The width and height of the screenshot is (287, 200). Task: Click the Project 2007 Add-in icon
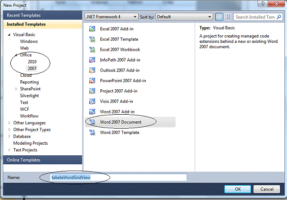pyautogui.click(x=92, y=91)
